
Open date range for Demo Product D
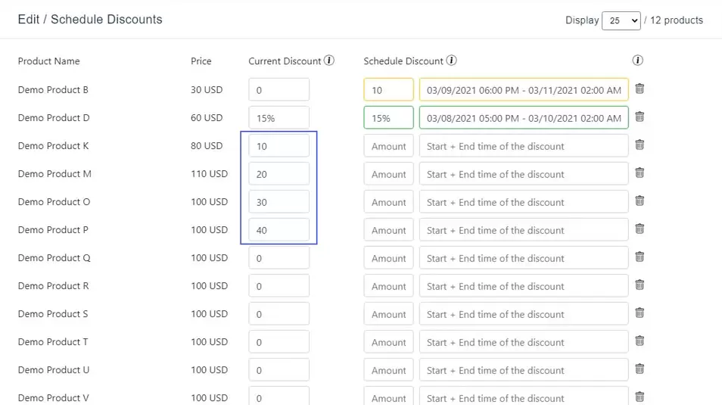coord(524,118)
